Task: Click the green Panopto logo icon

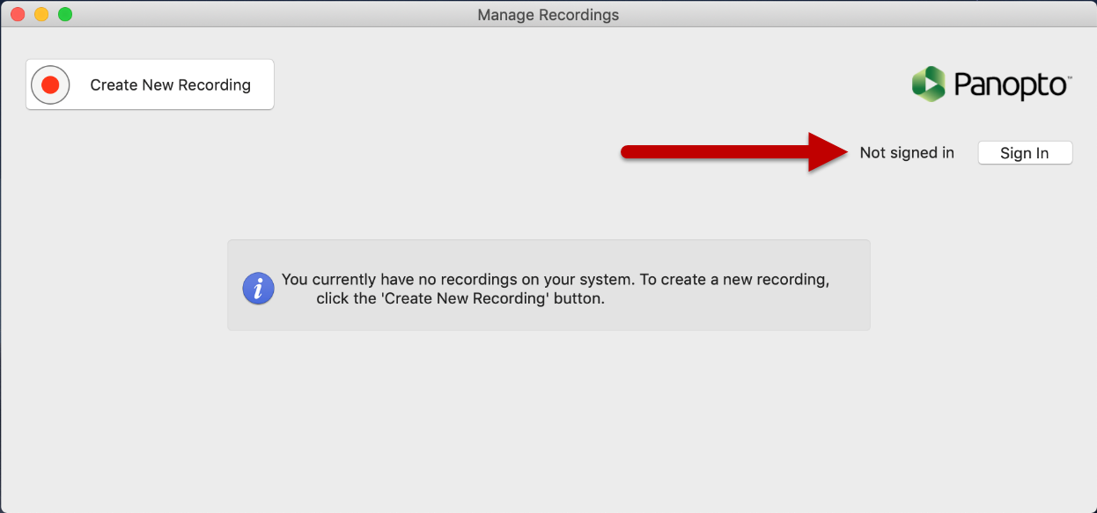Action: (x=929, y=84)
